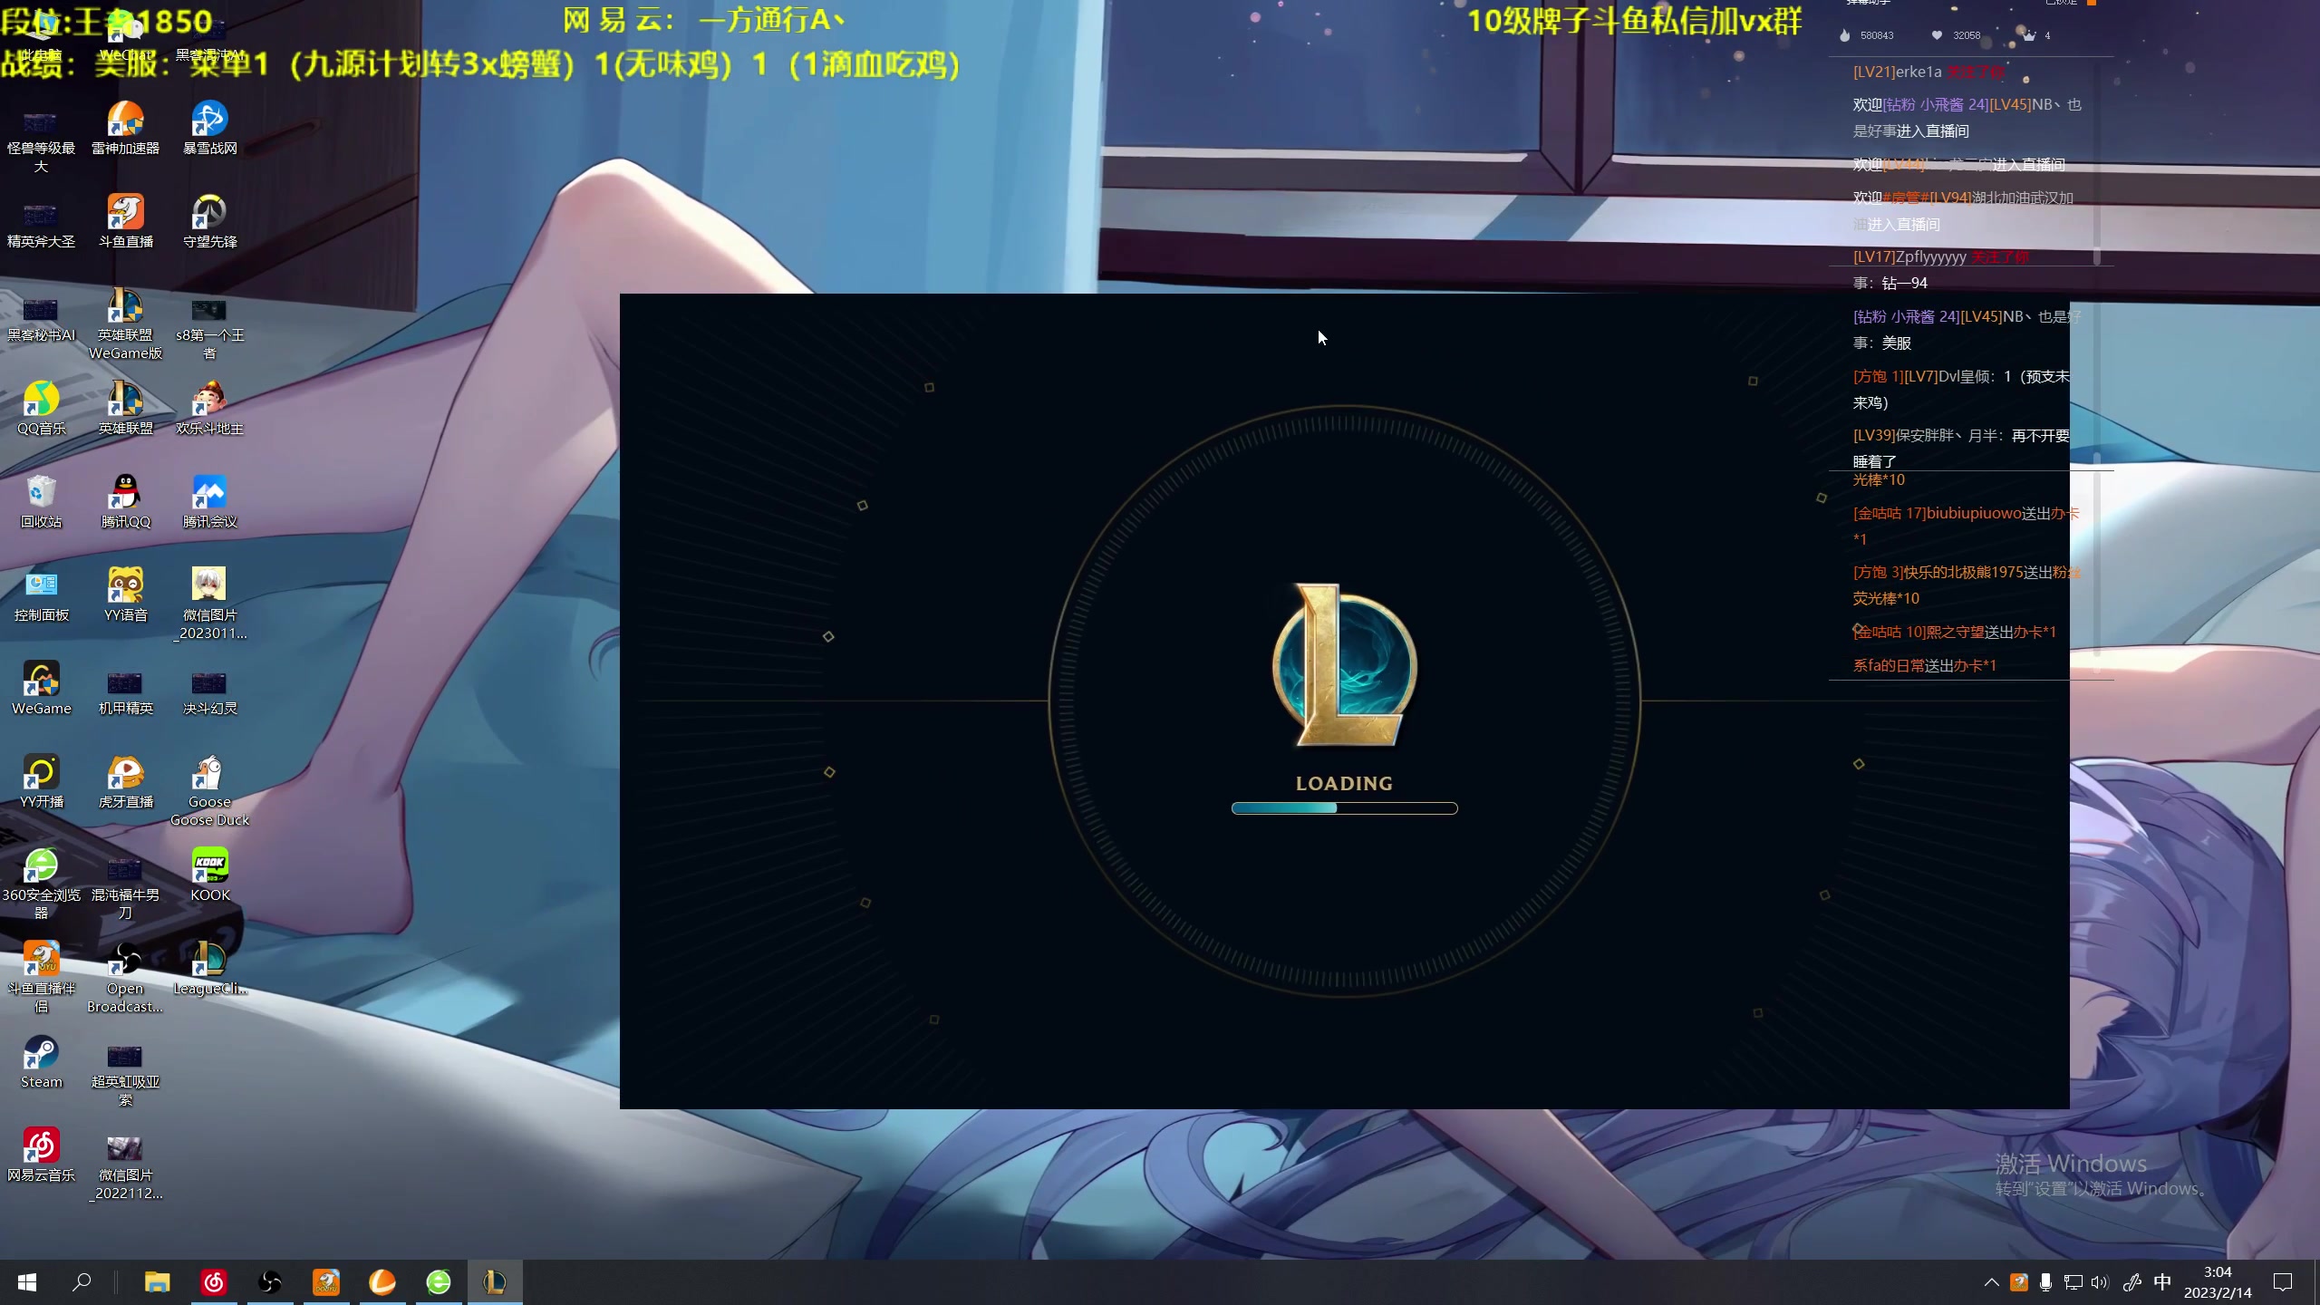Launch the YY语音 desktop shortcut
Screen dimensions: 2320x1305
point(125,594)
